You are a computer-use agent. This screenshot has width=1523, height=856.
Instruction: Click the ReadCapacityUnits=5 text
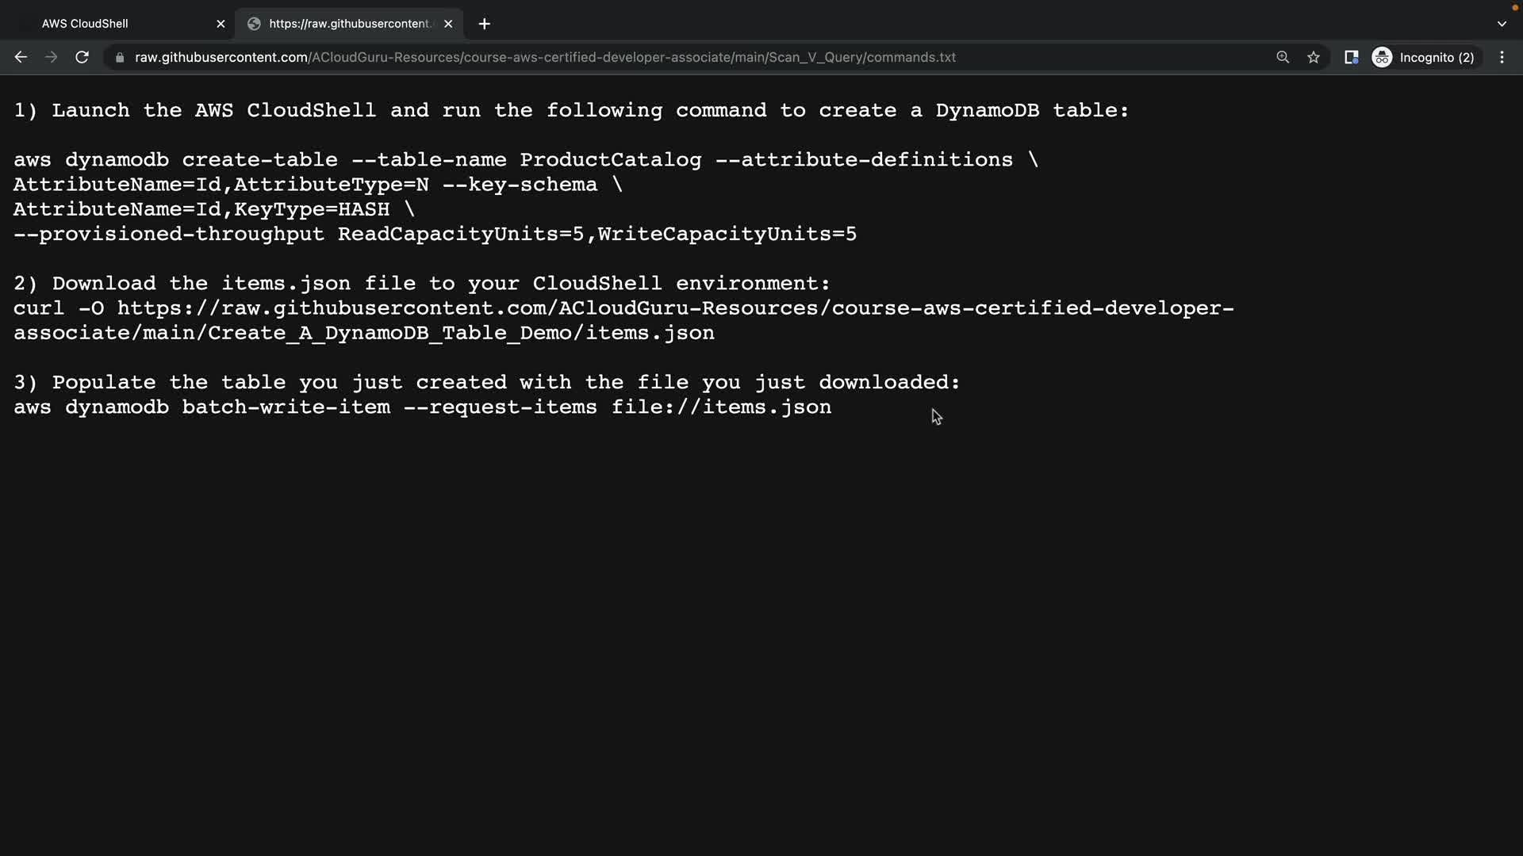click(460, 235)
